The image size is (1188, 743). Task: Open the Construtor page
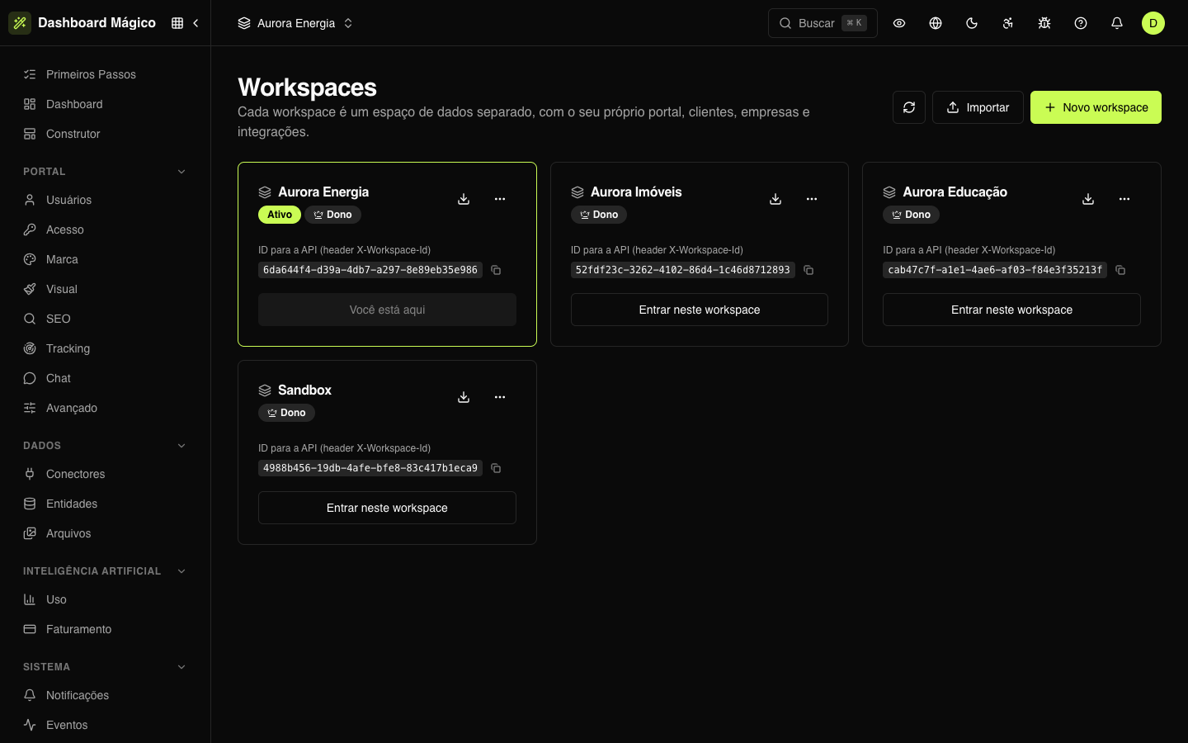[106, 134]
